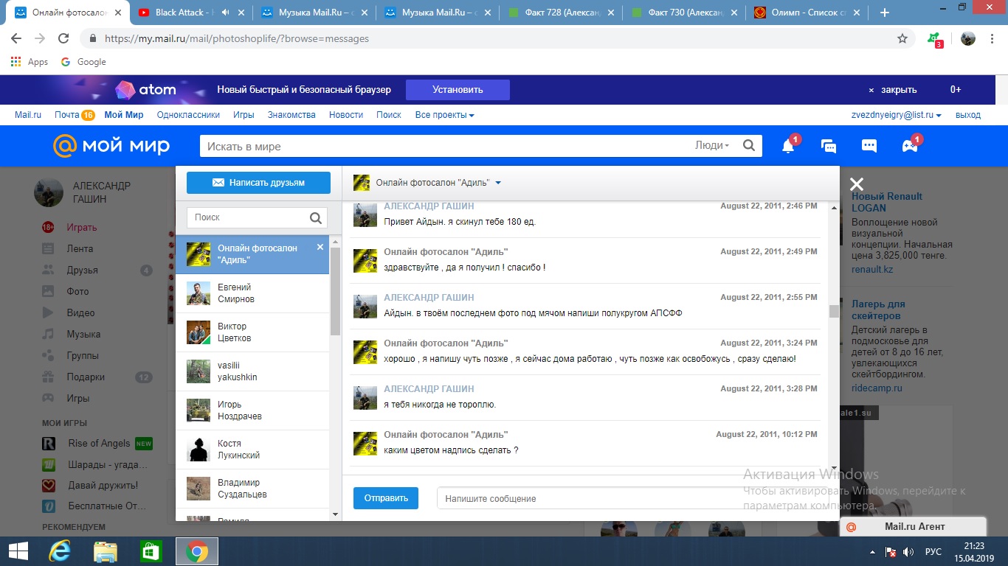Close the Atom banner via закрыть
Screen dimensions: 1008x566
[x=893, y=90]
